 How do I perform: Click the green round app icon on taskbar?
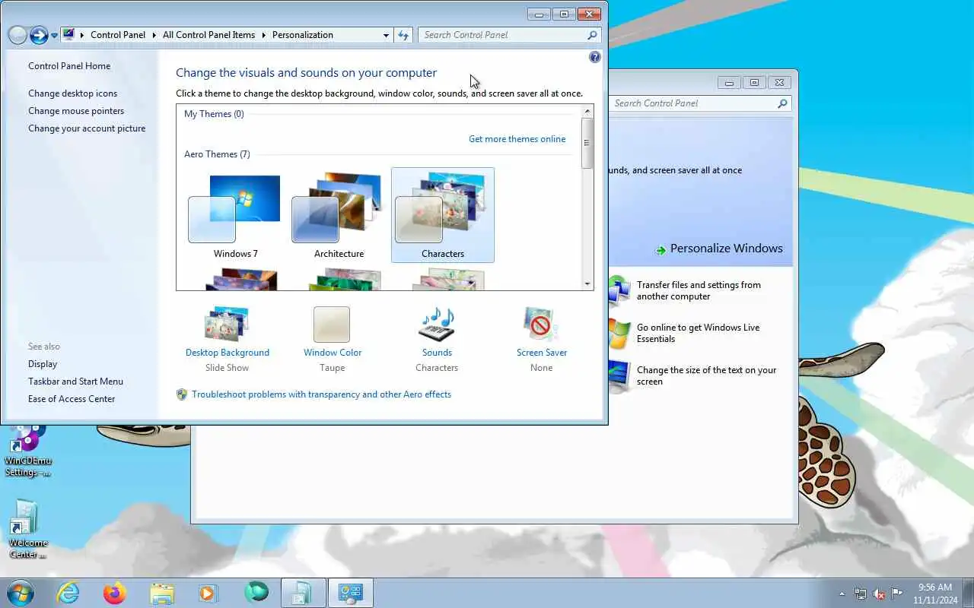tap(256, 593)
